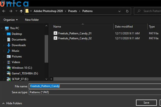Collapse the Hide Folders chevron
This screenshot has width=161, height=107.
click(3, 104)
